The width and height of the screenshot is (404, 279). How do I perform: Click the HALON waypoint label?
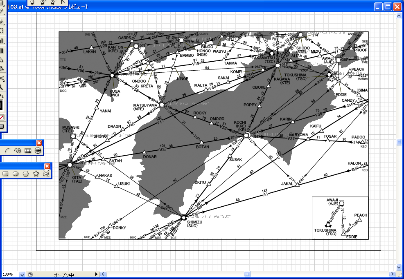tap(354, 163)
